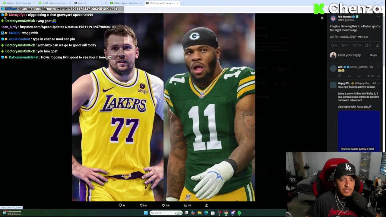Open Discord from the taskbar
386x217 pixels.
(x=233, y=213)
